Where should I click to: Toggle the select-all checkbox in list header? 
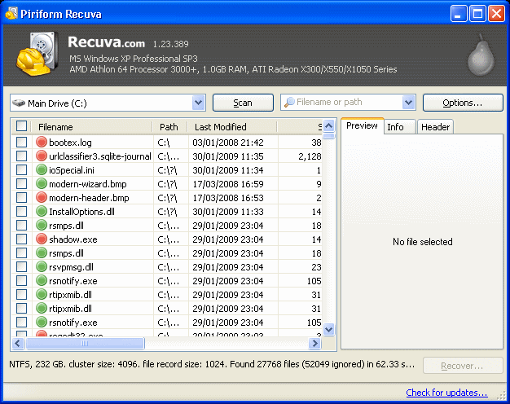[x=21, y=126]
